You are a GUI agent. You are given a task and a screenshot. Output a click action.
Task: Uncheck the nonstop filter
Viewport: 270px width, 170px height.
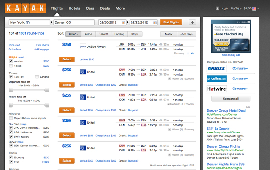(x=11, y=61)
